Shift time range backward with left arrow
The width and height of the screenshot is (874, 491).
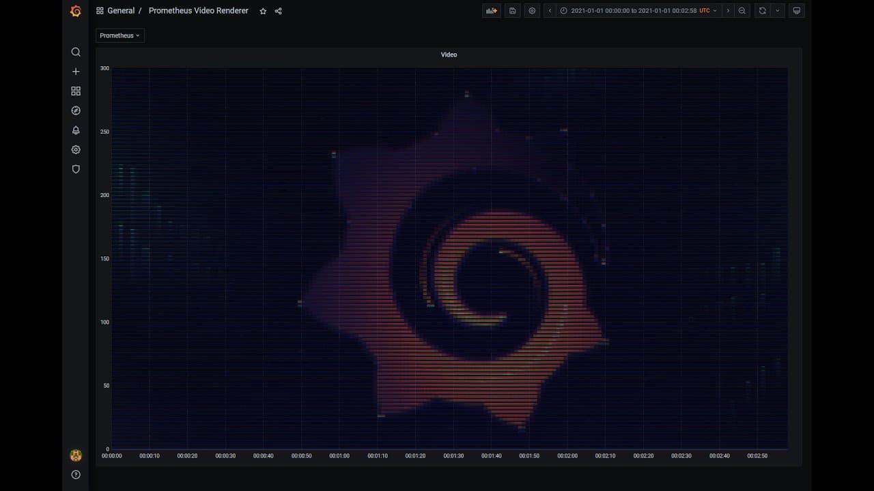click(550, 11)
